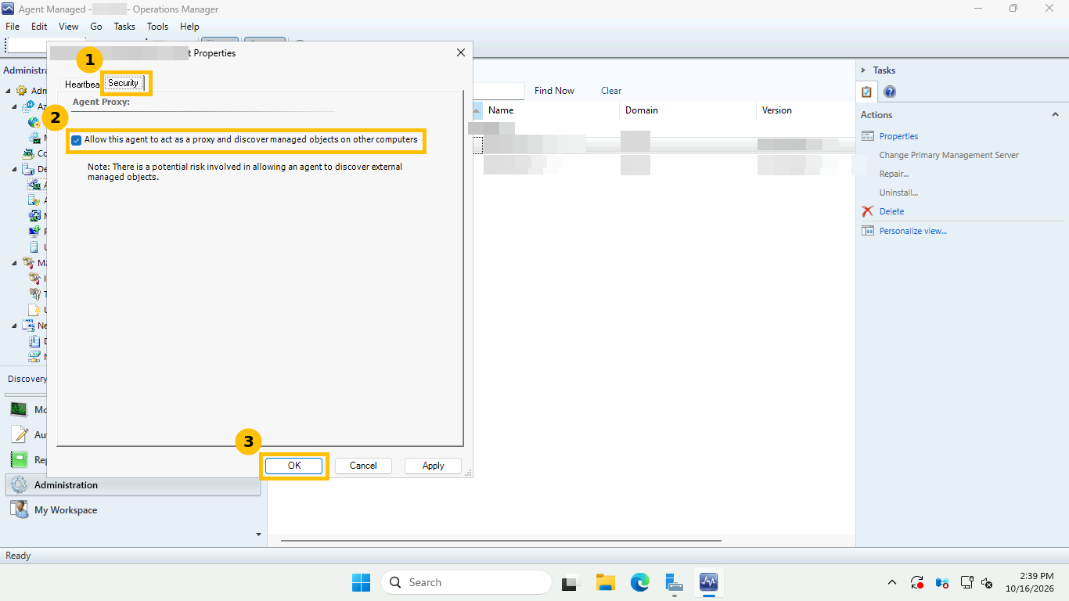Click the Operations Manager taskbar icon

pyautogui.click(x=709, y=582)
